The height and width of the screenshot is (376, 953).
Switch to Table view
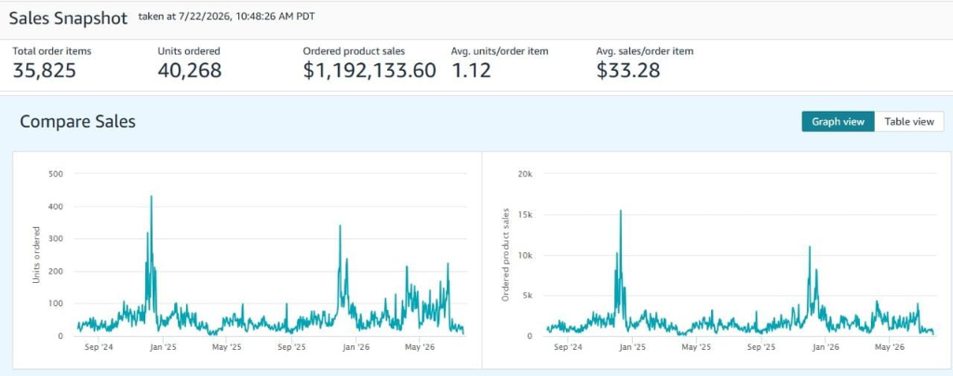click(x=908, y=122)
